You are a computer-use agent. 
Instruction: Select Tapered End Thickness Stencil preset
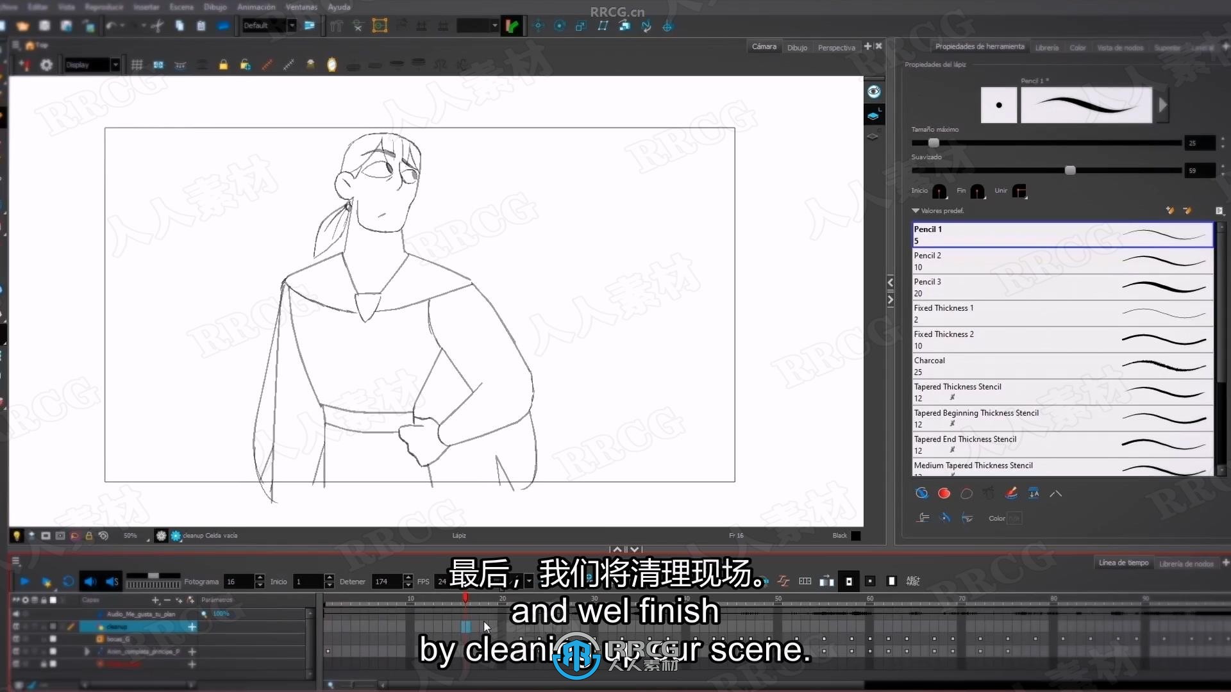(x=1062, y=445)
